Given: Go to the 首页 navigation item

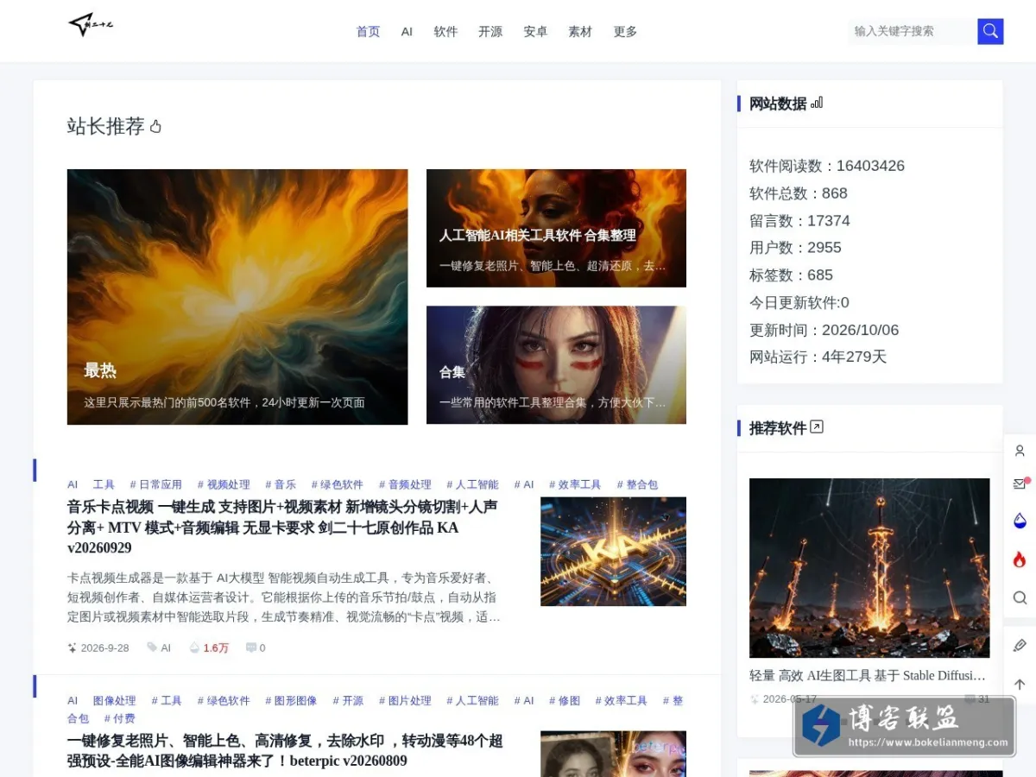Looking at the screenshot, I should pos(369,31).
